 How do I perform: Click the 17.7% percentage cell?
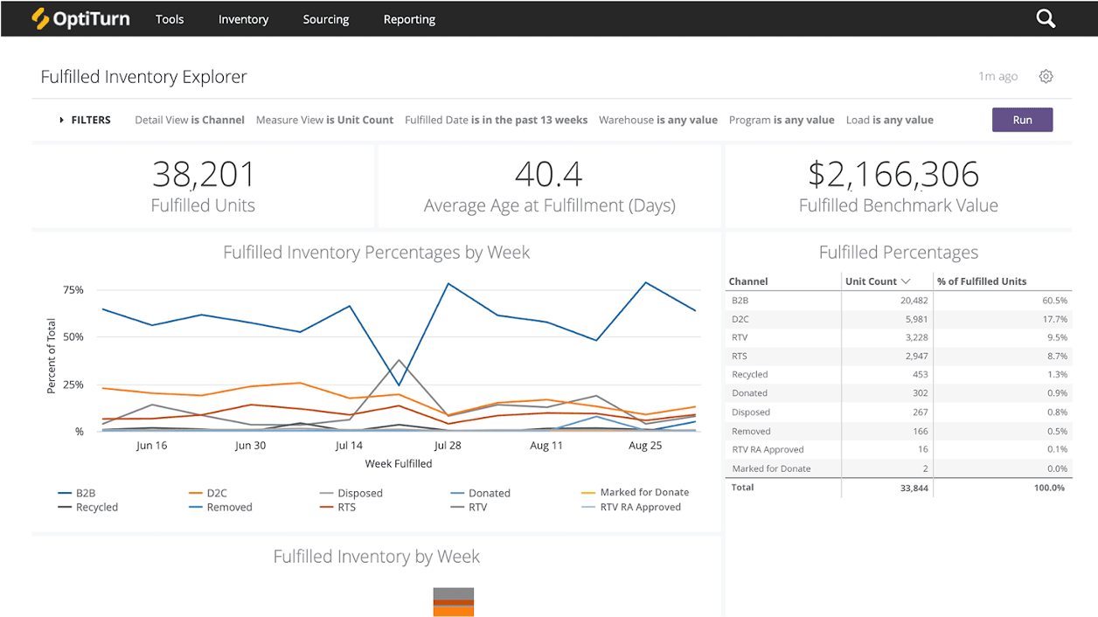click(1055, 319)
